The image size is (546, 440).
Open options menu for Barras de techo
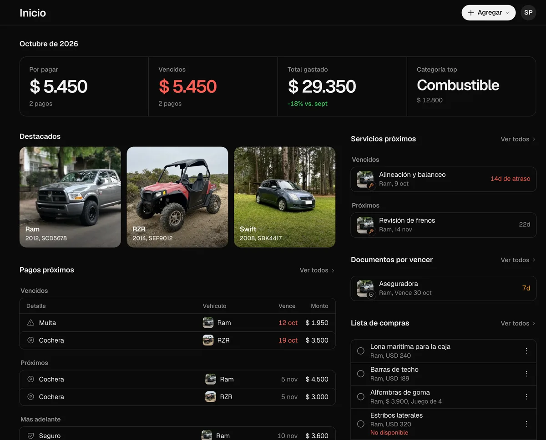tap(526, 374)
